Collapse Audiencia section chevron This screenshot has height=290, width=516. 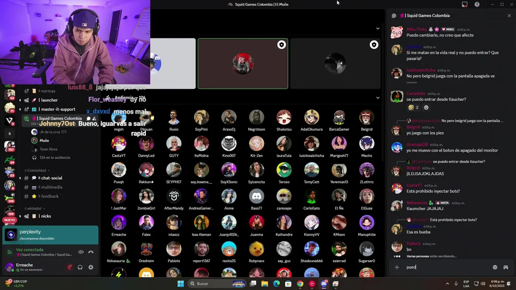point(378,98)
